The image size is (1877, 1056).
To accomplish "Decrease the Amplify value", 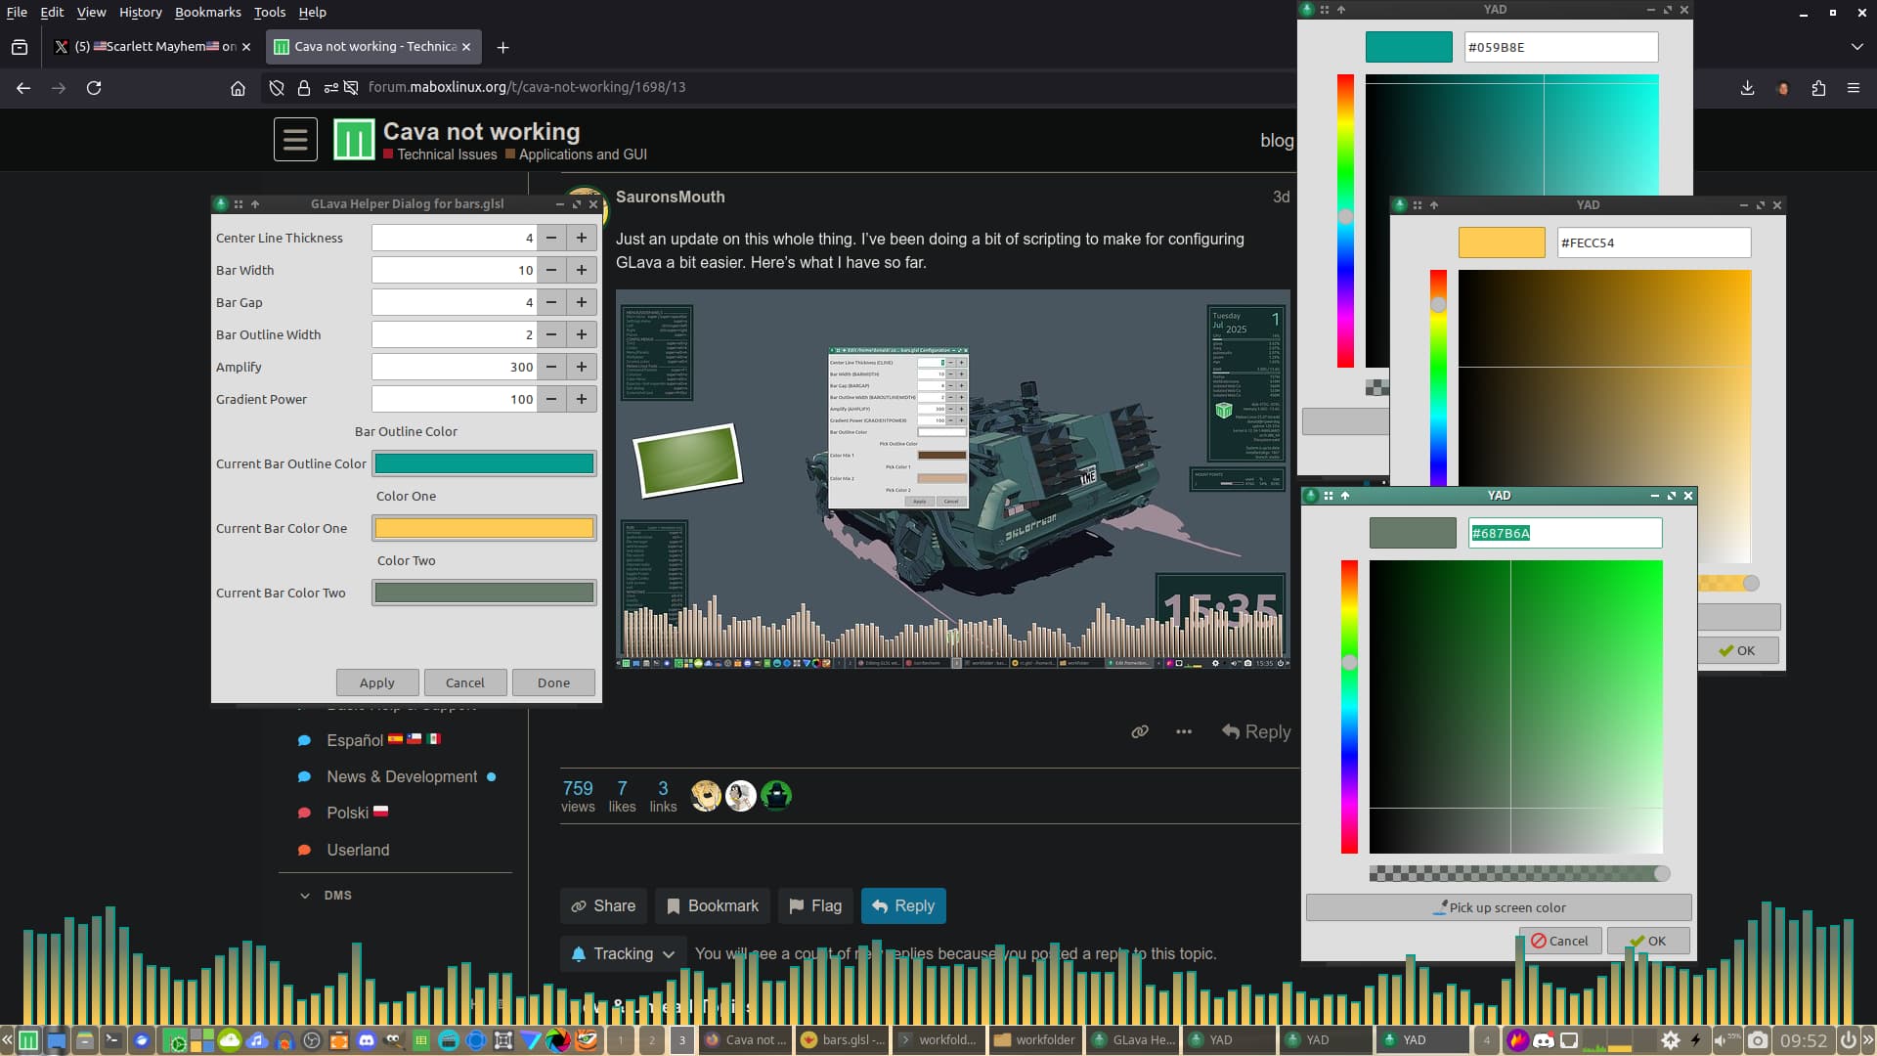I will coord(551,367).
